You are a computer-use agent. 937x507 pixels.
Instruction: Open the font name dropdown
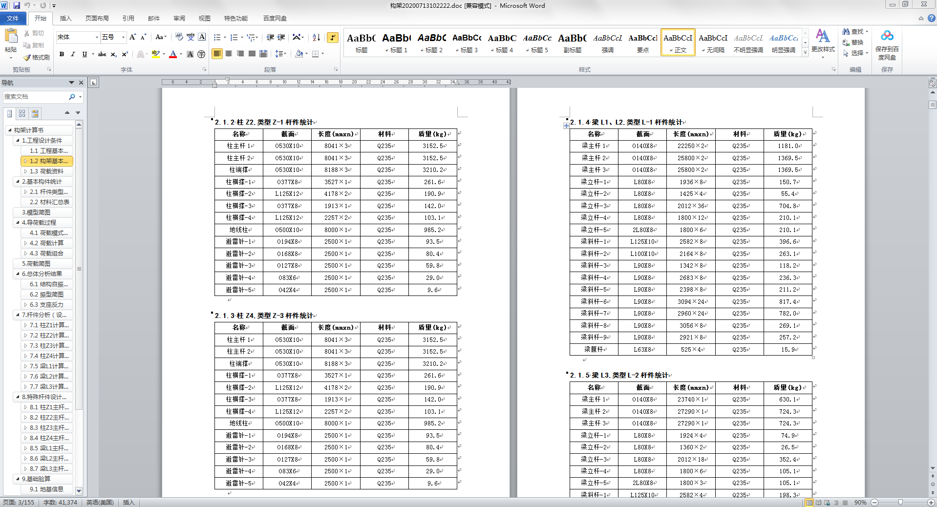[x=97, y=37]
